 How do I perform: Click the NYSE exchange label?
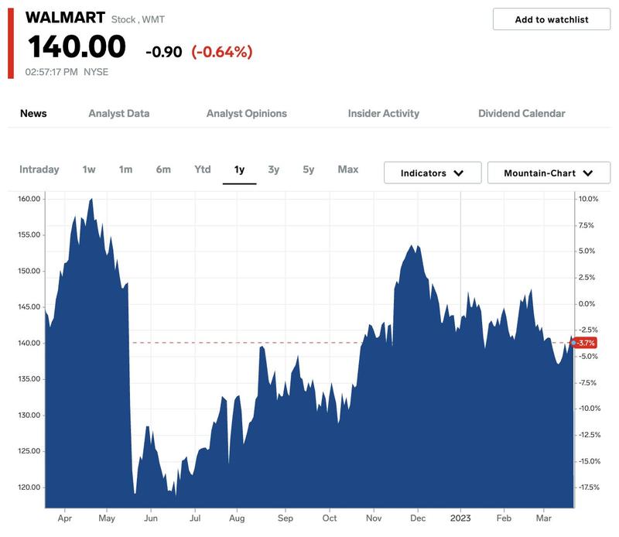pos(96,72)
